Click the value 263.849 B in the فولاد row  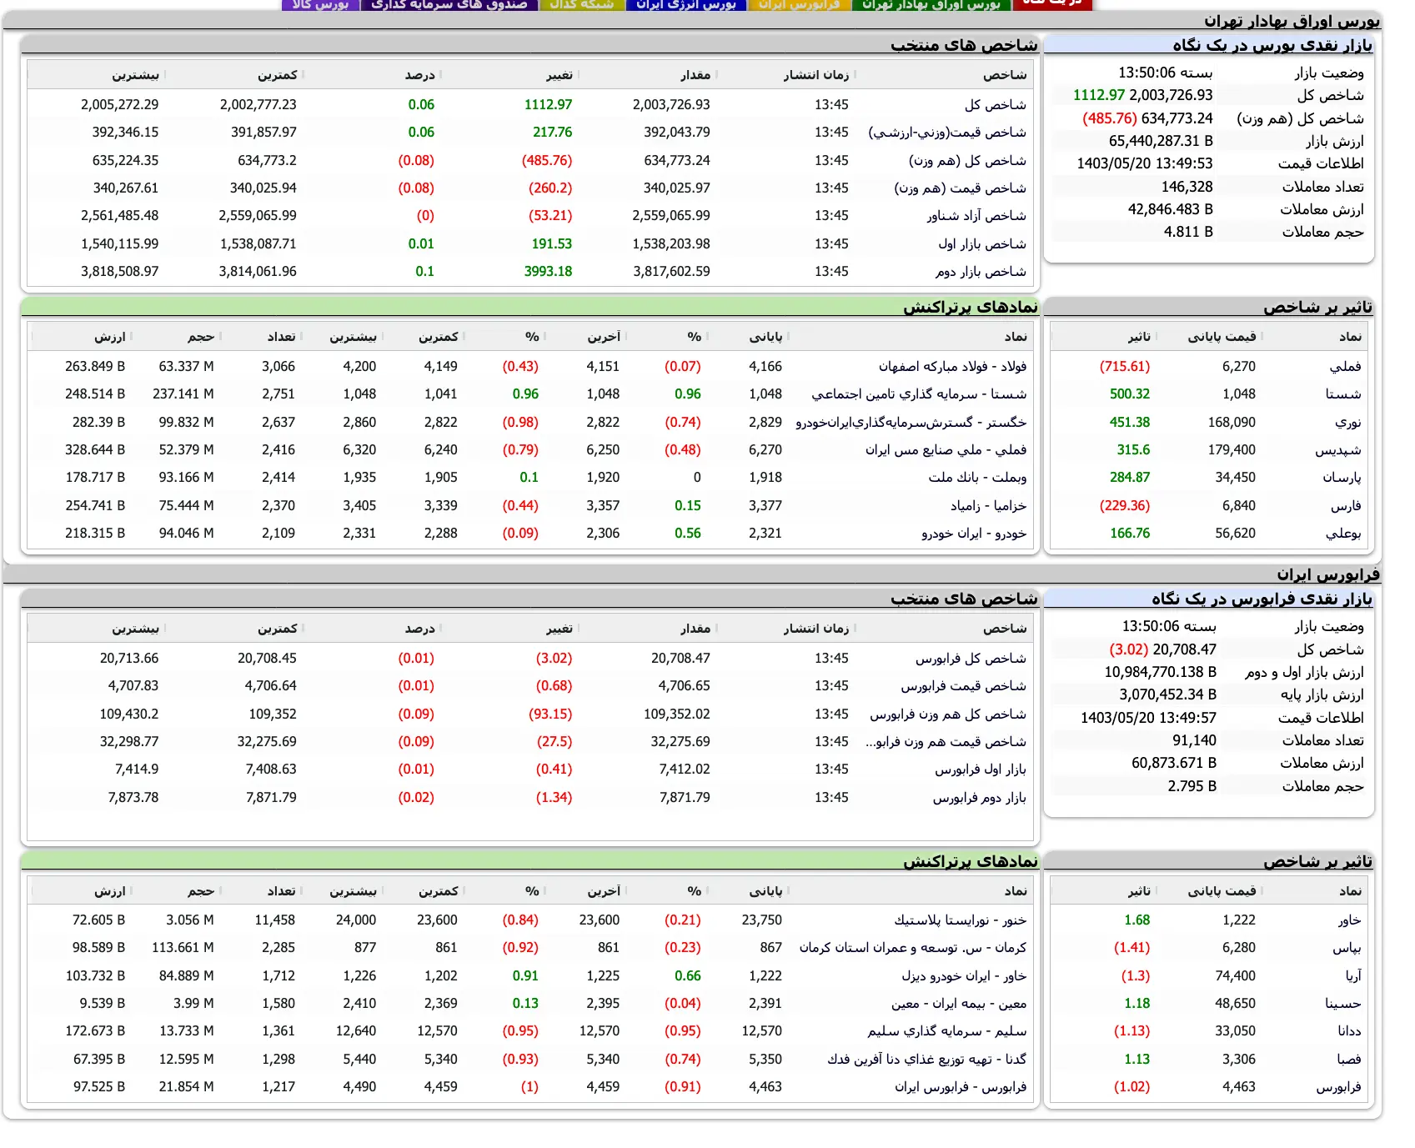pyautogui.click(x=95, y=366)
